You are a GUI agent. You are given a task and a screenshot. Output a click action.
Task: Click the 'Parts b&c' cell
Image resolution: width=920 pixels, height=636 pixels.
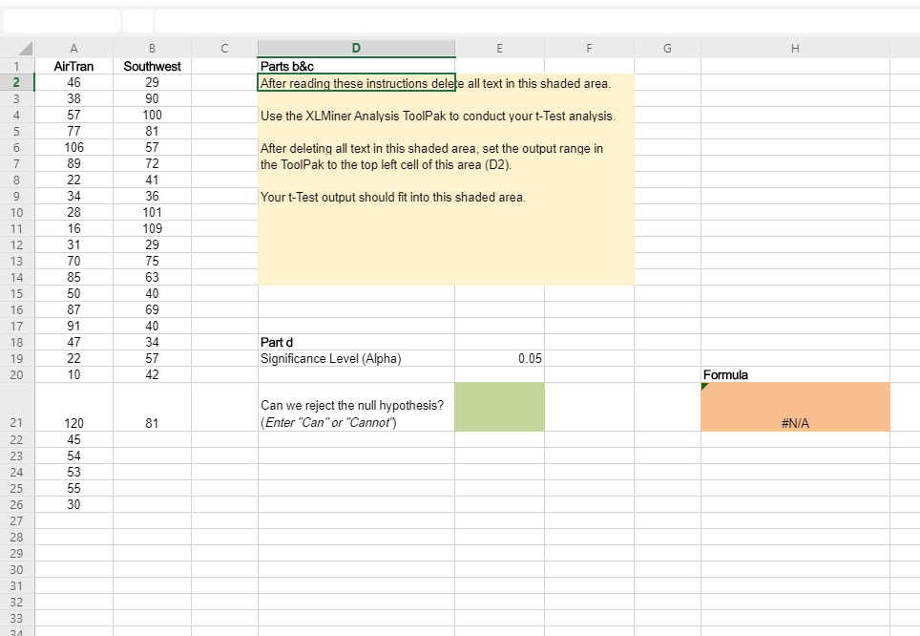[356, 66]
